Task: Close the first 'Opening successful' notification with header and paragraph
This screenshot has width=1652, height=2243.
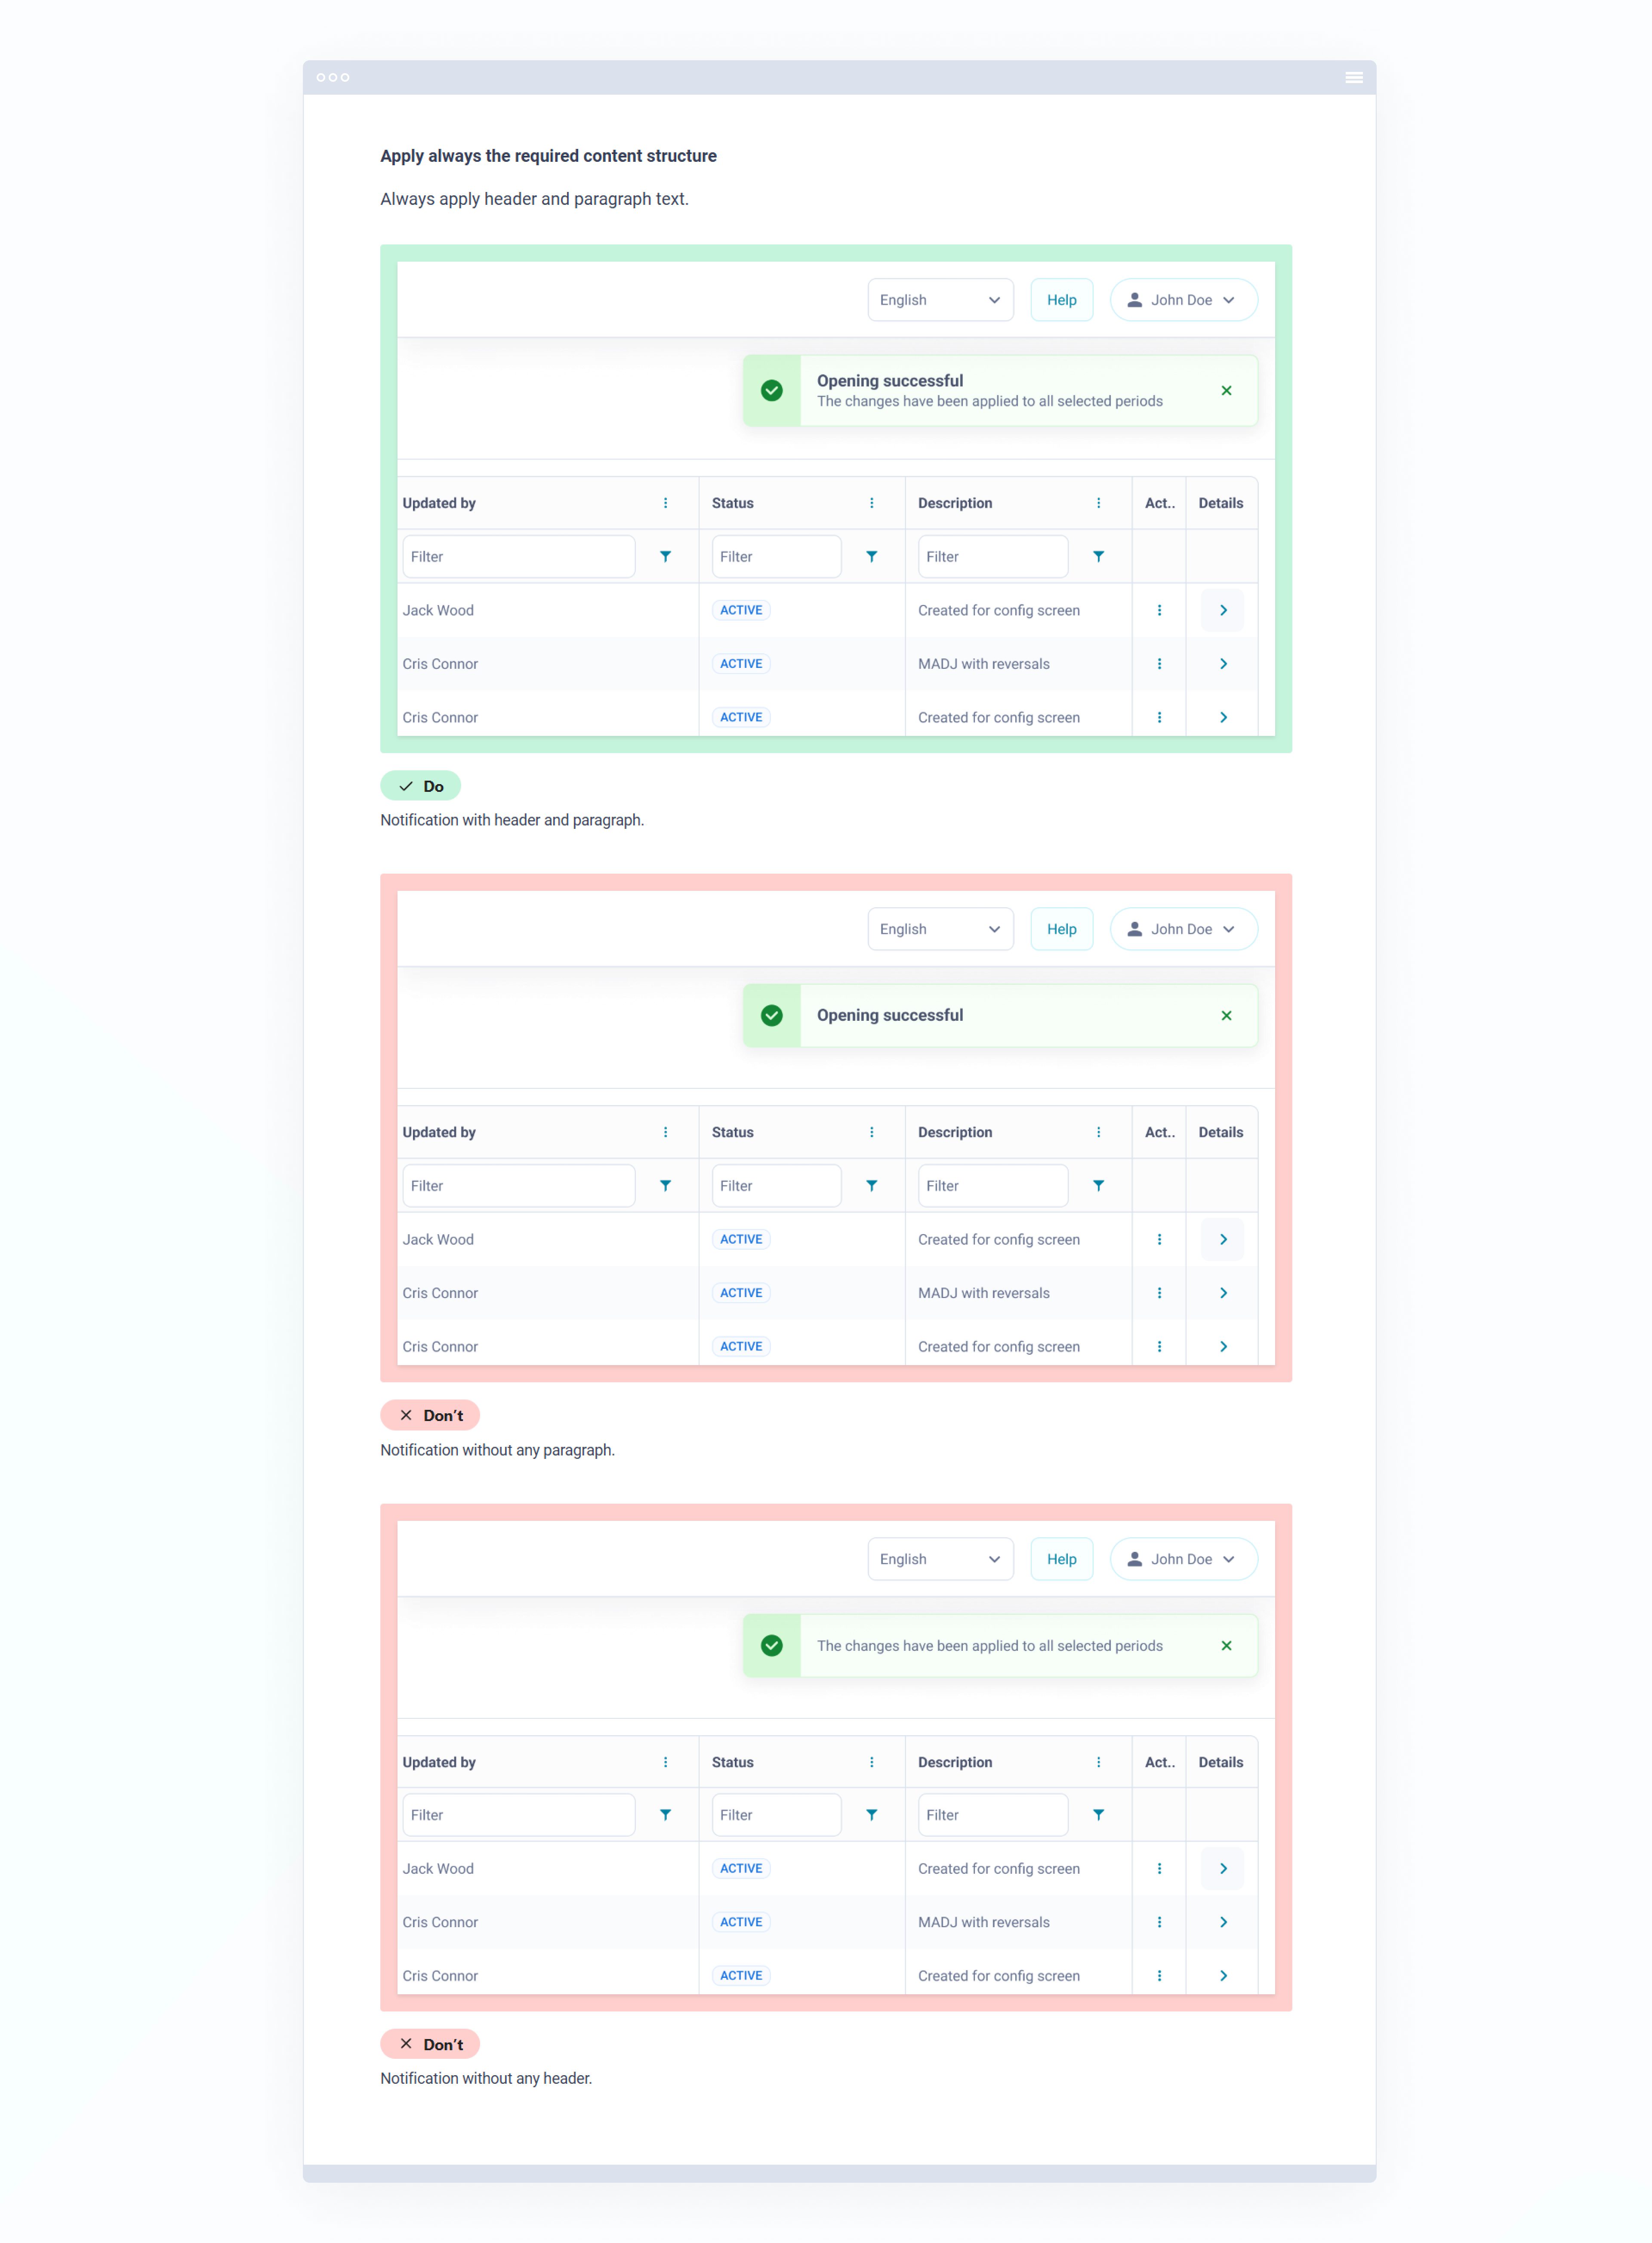Action: (x=1226, y=390)
